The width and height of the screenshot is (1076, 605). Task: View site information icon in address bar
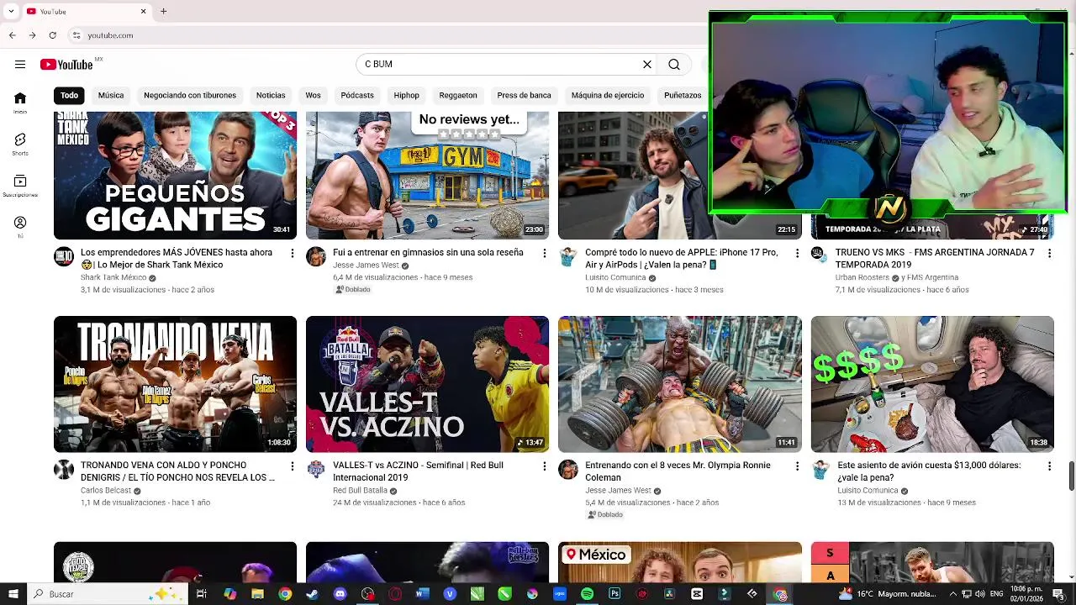pyautogui.click(x=76, y=35)
